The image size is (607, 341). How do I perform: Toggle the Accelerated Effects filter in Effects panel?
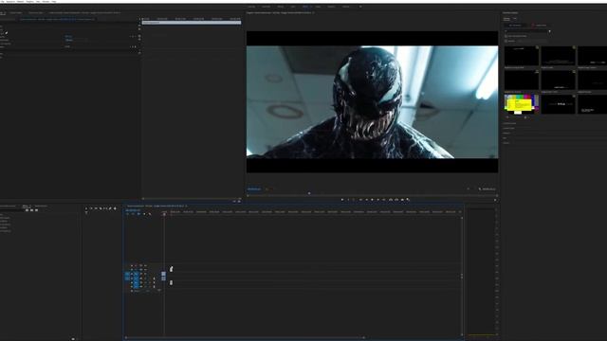click(28, 210)
